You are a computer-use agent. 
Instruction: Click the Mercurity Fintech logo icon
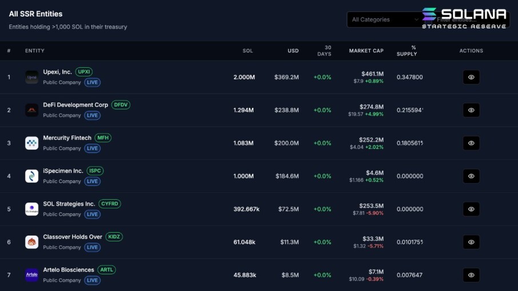coord(31,143)
